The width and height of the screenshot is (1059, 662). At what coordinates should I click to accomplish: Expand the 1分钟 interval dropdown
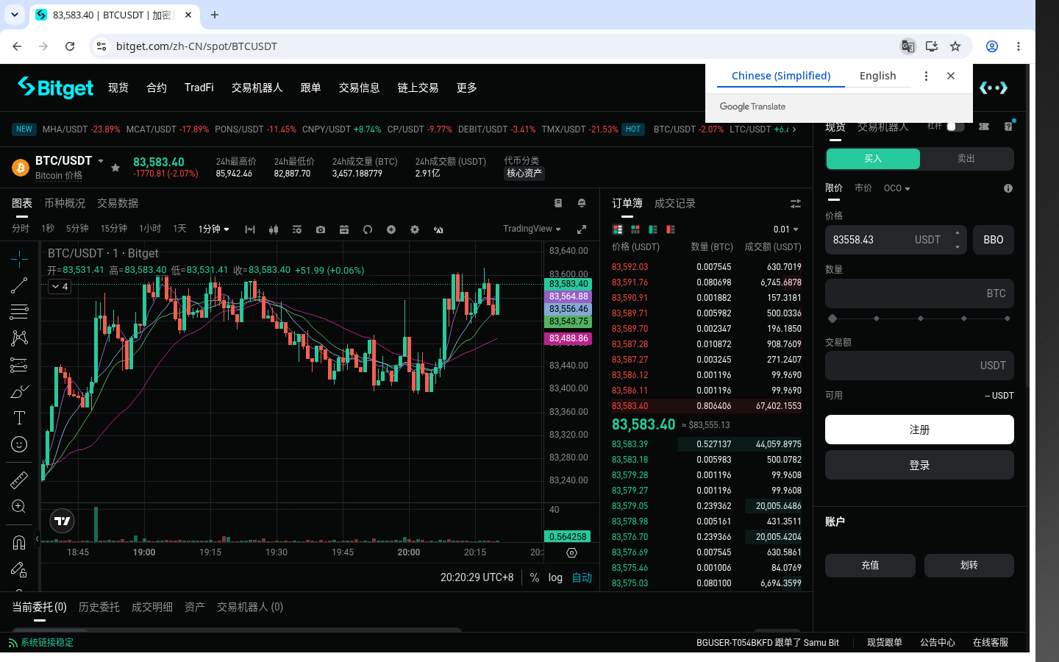[x=213, y=229]
